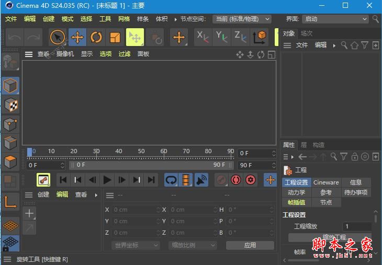Image resolution: width=382 pixels, height=265 pixels.
Task: Open the interface layout dropdown
Action: (x=336, y=19)
